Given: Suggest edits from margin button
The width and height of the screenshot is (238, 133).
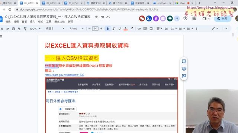Looking at the screenshot, I should pos(184,76).
